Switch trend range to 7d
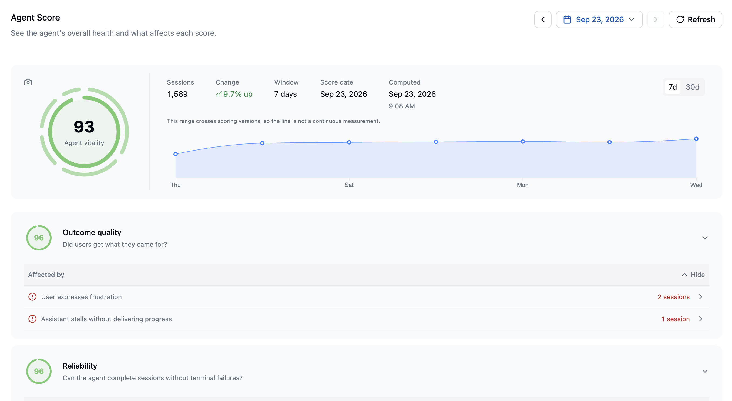The height and width of the screenshot is (401, 732). coord(672,87)
